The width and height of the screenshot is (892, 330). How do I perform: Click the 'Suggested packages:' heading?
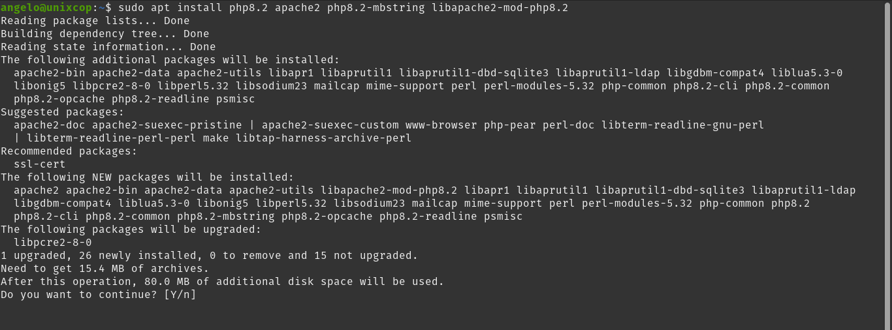pos(63,112)
